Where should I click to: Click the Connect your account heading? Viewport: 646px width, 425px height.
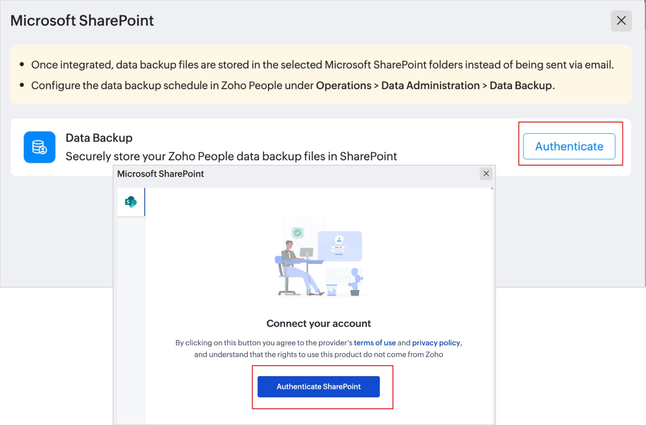[319, 324]
